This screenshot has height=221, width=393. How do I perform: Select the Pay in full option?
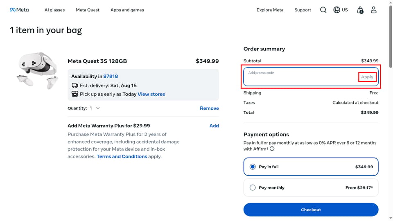click(311, 167)
